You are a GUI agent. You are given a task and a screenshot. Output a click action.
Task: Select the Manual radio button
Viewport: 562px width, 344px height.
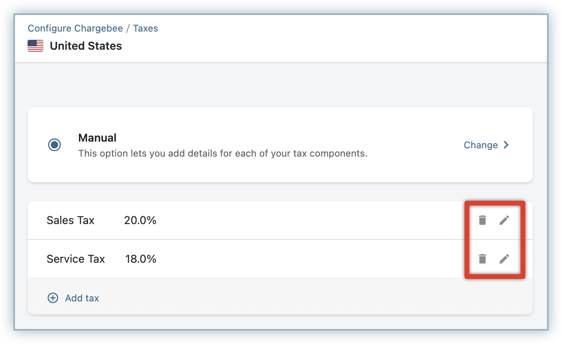(54, 145)
